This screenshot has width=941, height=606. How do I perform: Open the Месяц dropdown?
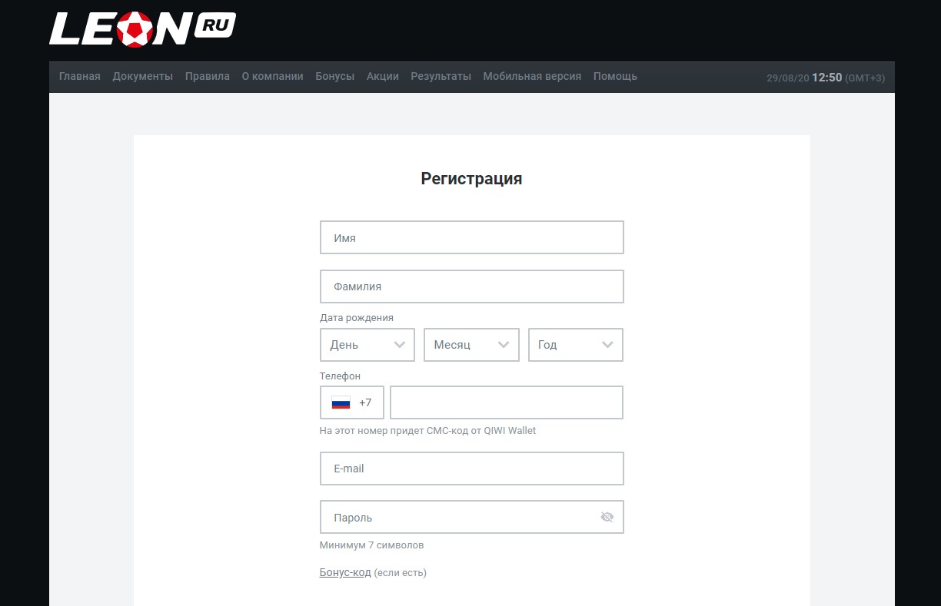pos(471,345)
